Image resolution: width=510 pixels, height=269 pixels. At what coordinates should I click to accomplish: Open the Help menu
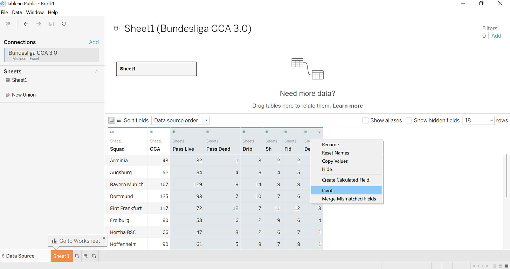[53, 12]
